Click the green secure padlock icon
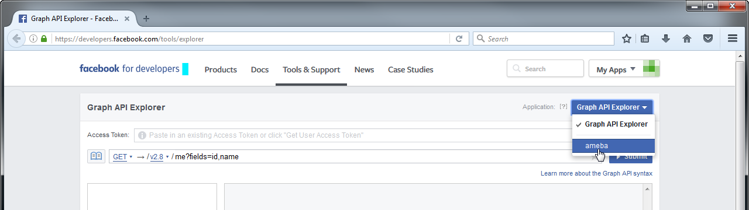Screen dimensions: 749x210 tap(44, 39)
